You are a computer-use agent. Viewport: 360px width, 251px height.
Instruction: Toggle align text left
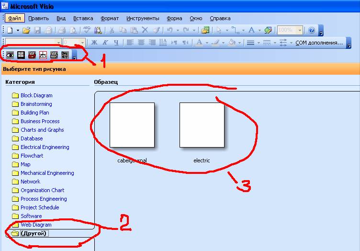pos(130,43)
